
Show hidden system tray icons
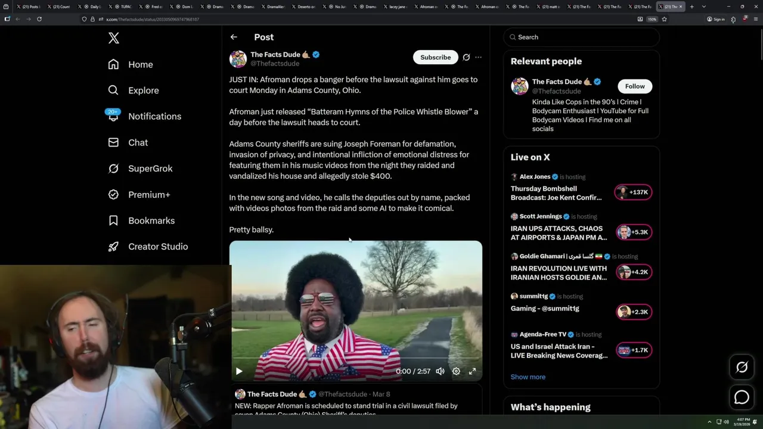click(709, 422)
